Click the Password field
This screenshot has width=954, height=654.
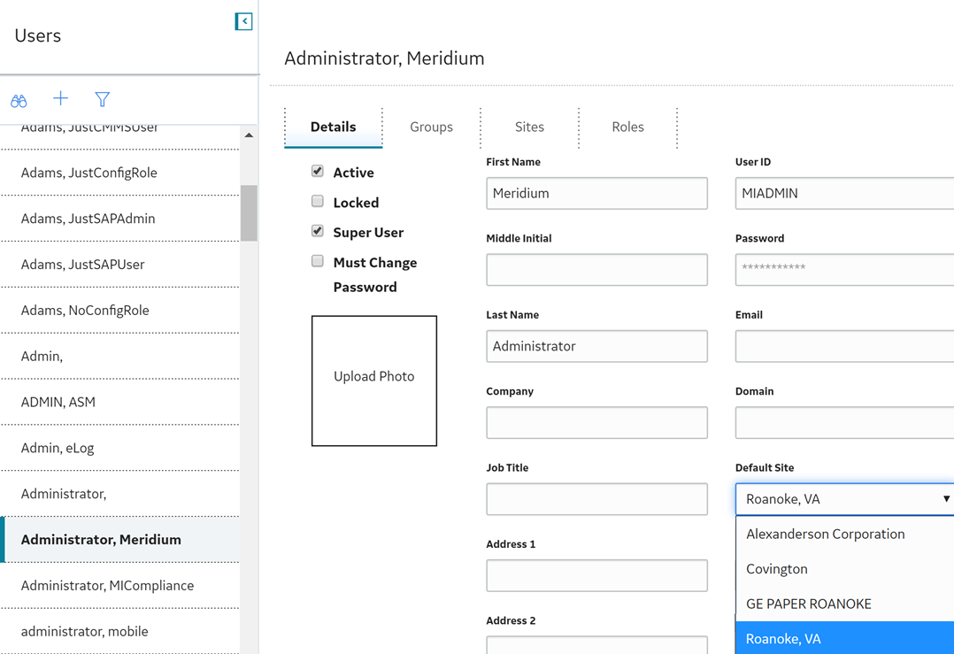point(844,270)
